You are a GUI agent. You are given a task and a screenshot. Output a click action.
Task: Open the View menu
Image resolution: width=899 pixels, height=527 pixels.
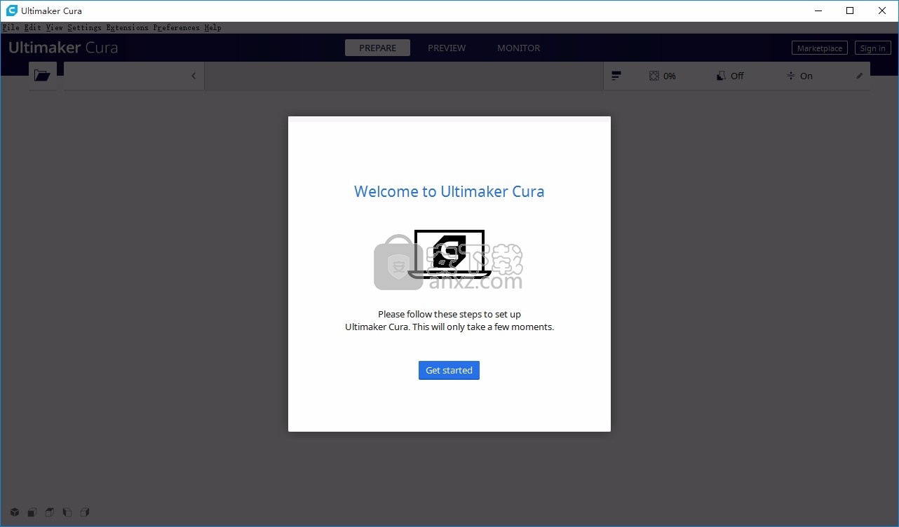pyautogui.click(x=54, y=27)
